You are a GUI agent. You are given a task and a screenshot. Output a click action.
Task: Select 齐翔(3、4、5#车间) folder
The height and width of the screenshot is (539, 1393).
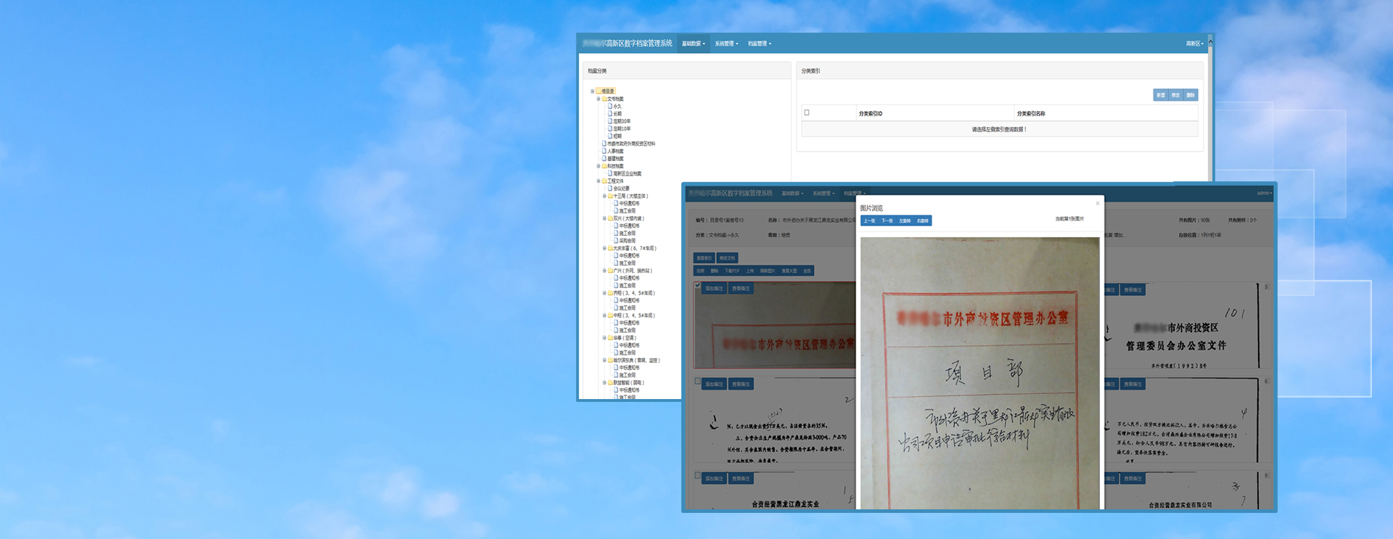pyautogui.click(x=631, y=293)
